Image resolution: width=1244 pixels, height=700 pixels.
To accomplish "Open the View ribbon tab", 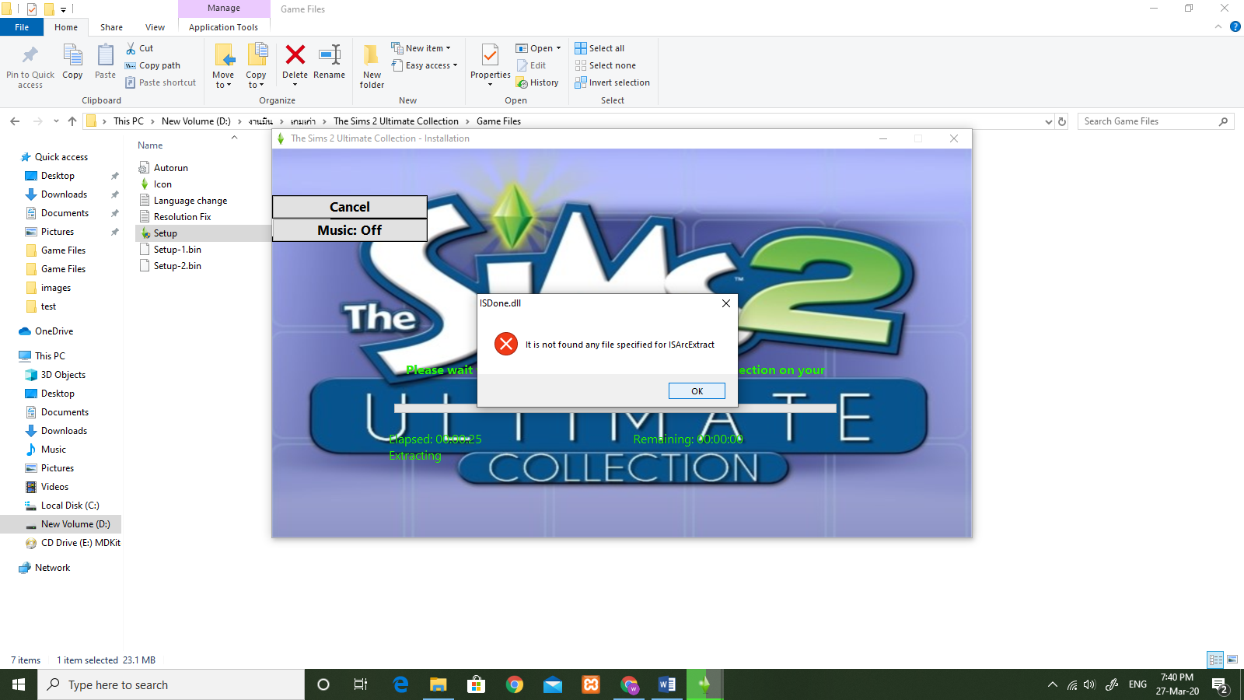I will point(155,27).
